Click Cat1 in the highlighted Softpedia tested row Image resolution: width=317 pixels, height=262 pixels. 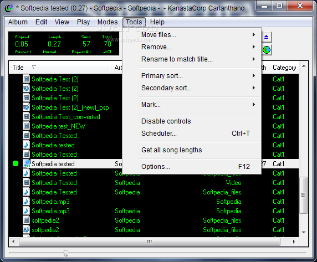(278, 164)
